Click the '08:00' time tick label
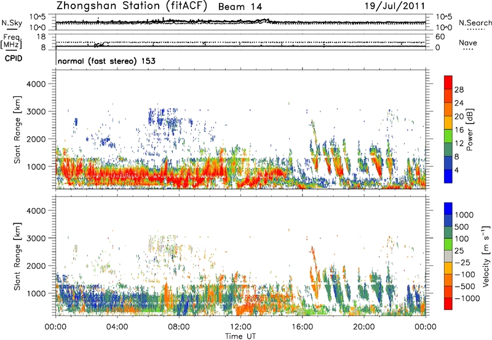 pyautogui.click(x=179, y=327)
